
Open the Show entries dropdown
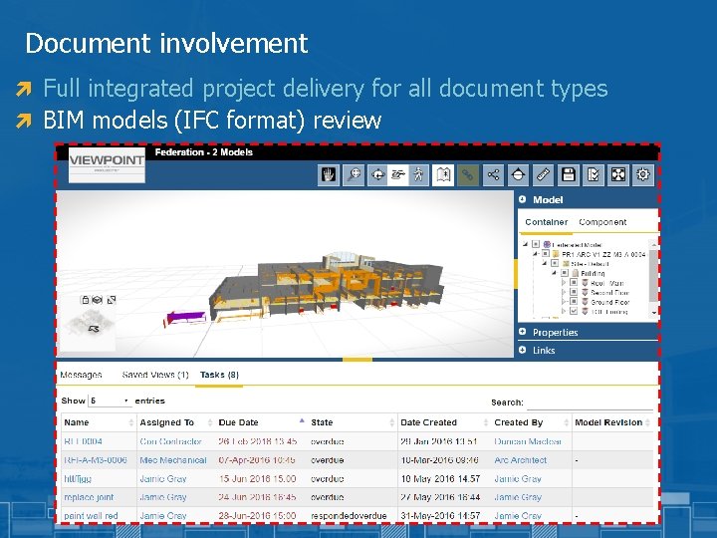coord(110,401)
